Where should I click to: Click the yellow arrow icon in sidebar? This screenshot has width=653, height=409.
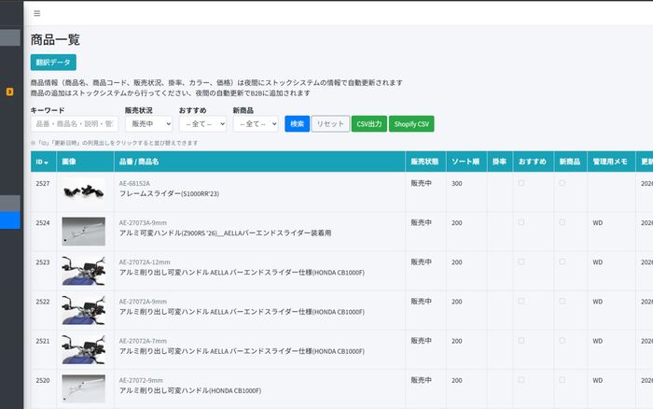click(x=10, y=92)
